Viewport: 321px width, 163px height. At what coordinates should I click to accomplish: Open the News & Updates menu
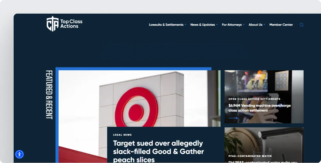pos(202,25)
